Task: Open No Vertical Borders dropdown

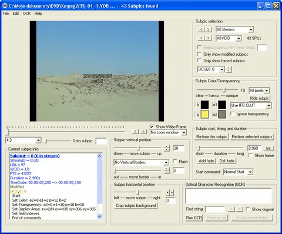Action: point(166,162)
